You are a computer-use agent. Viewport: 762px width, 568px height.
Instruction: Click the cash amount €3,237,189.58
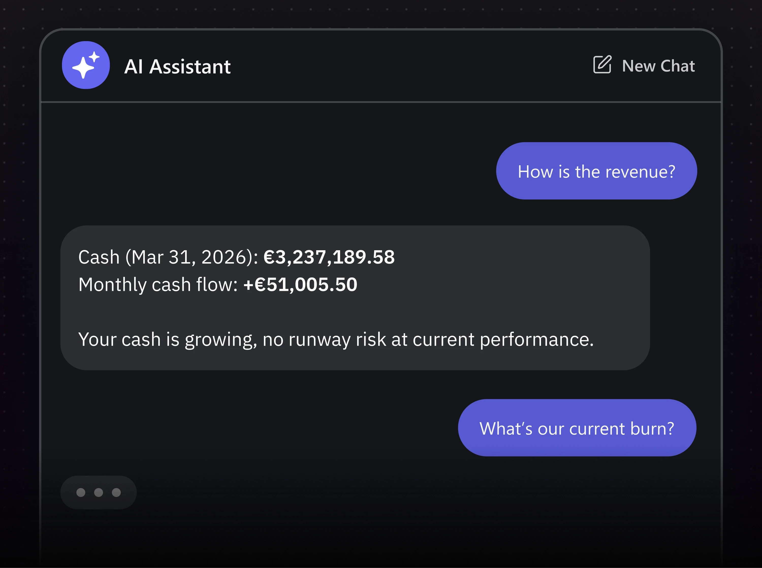click(329, 257)
